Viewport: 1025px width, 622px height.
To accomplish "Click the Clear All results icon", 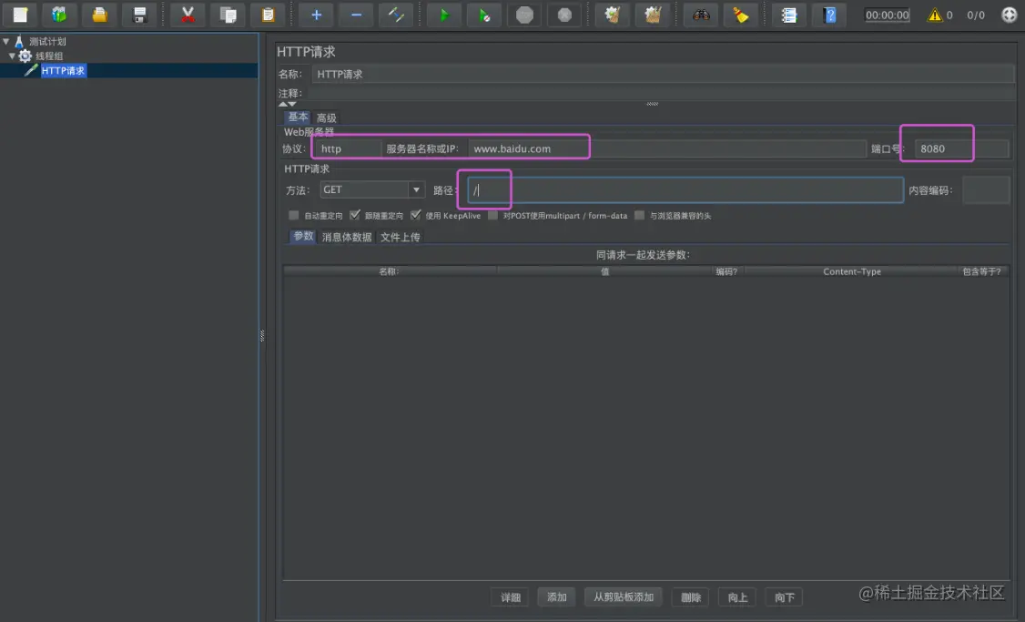I will click(x=653, y=15).
